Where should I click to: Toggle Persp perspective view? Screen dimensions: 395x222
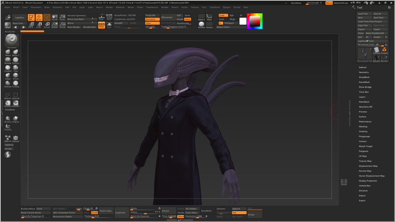(102, 25)
